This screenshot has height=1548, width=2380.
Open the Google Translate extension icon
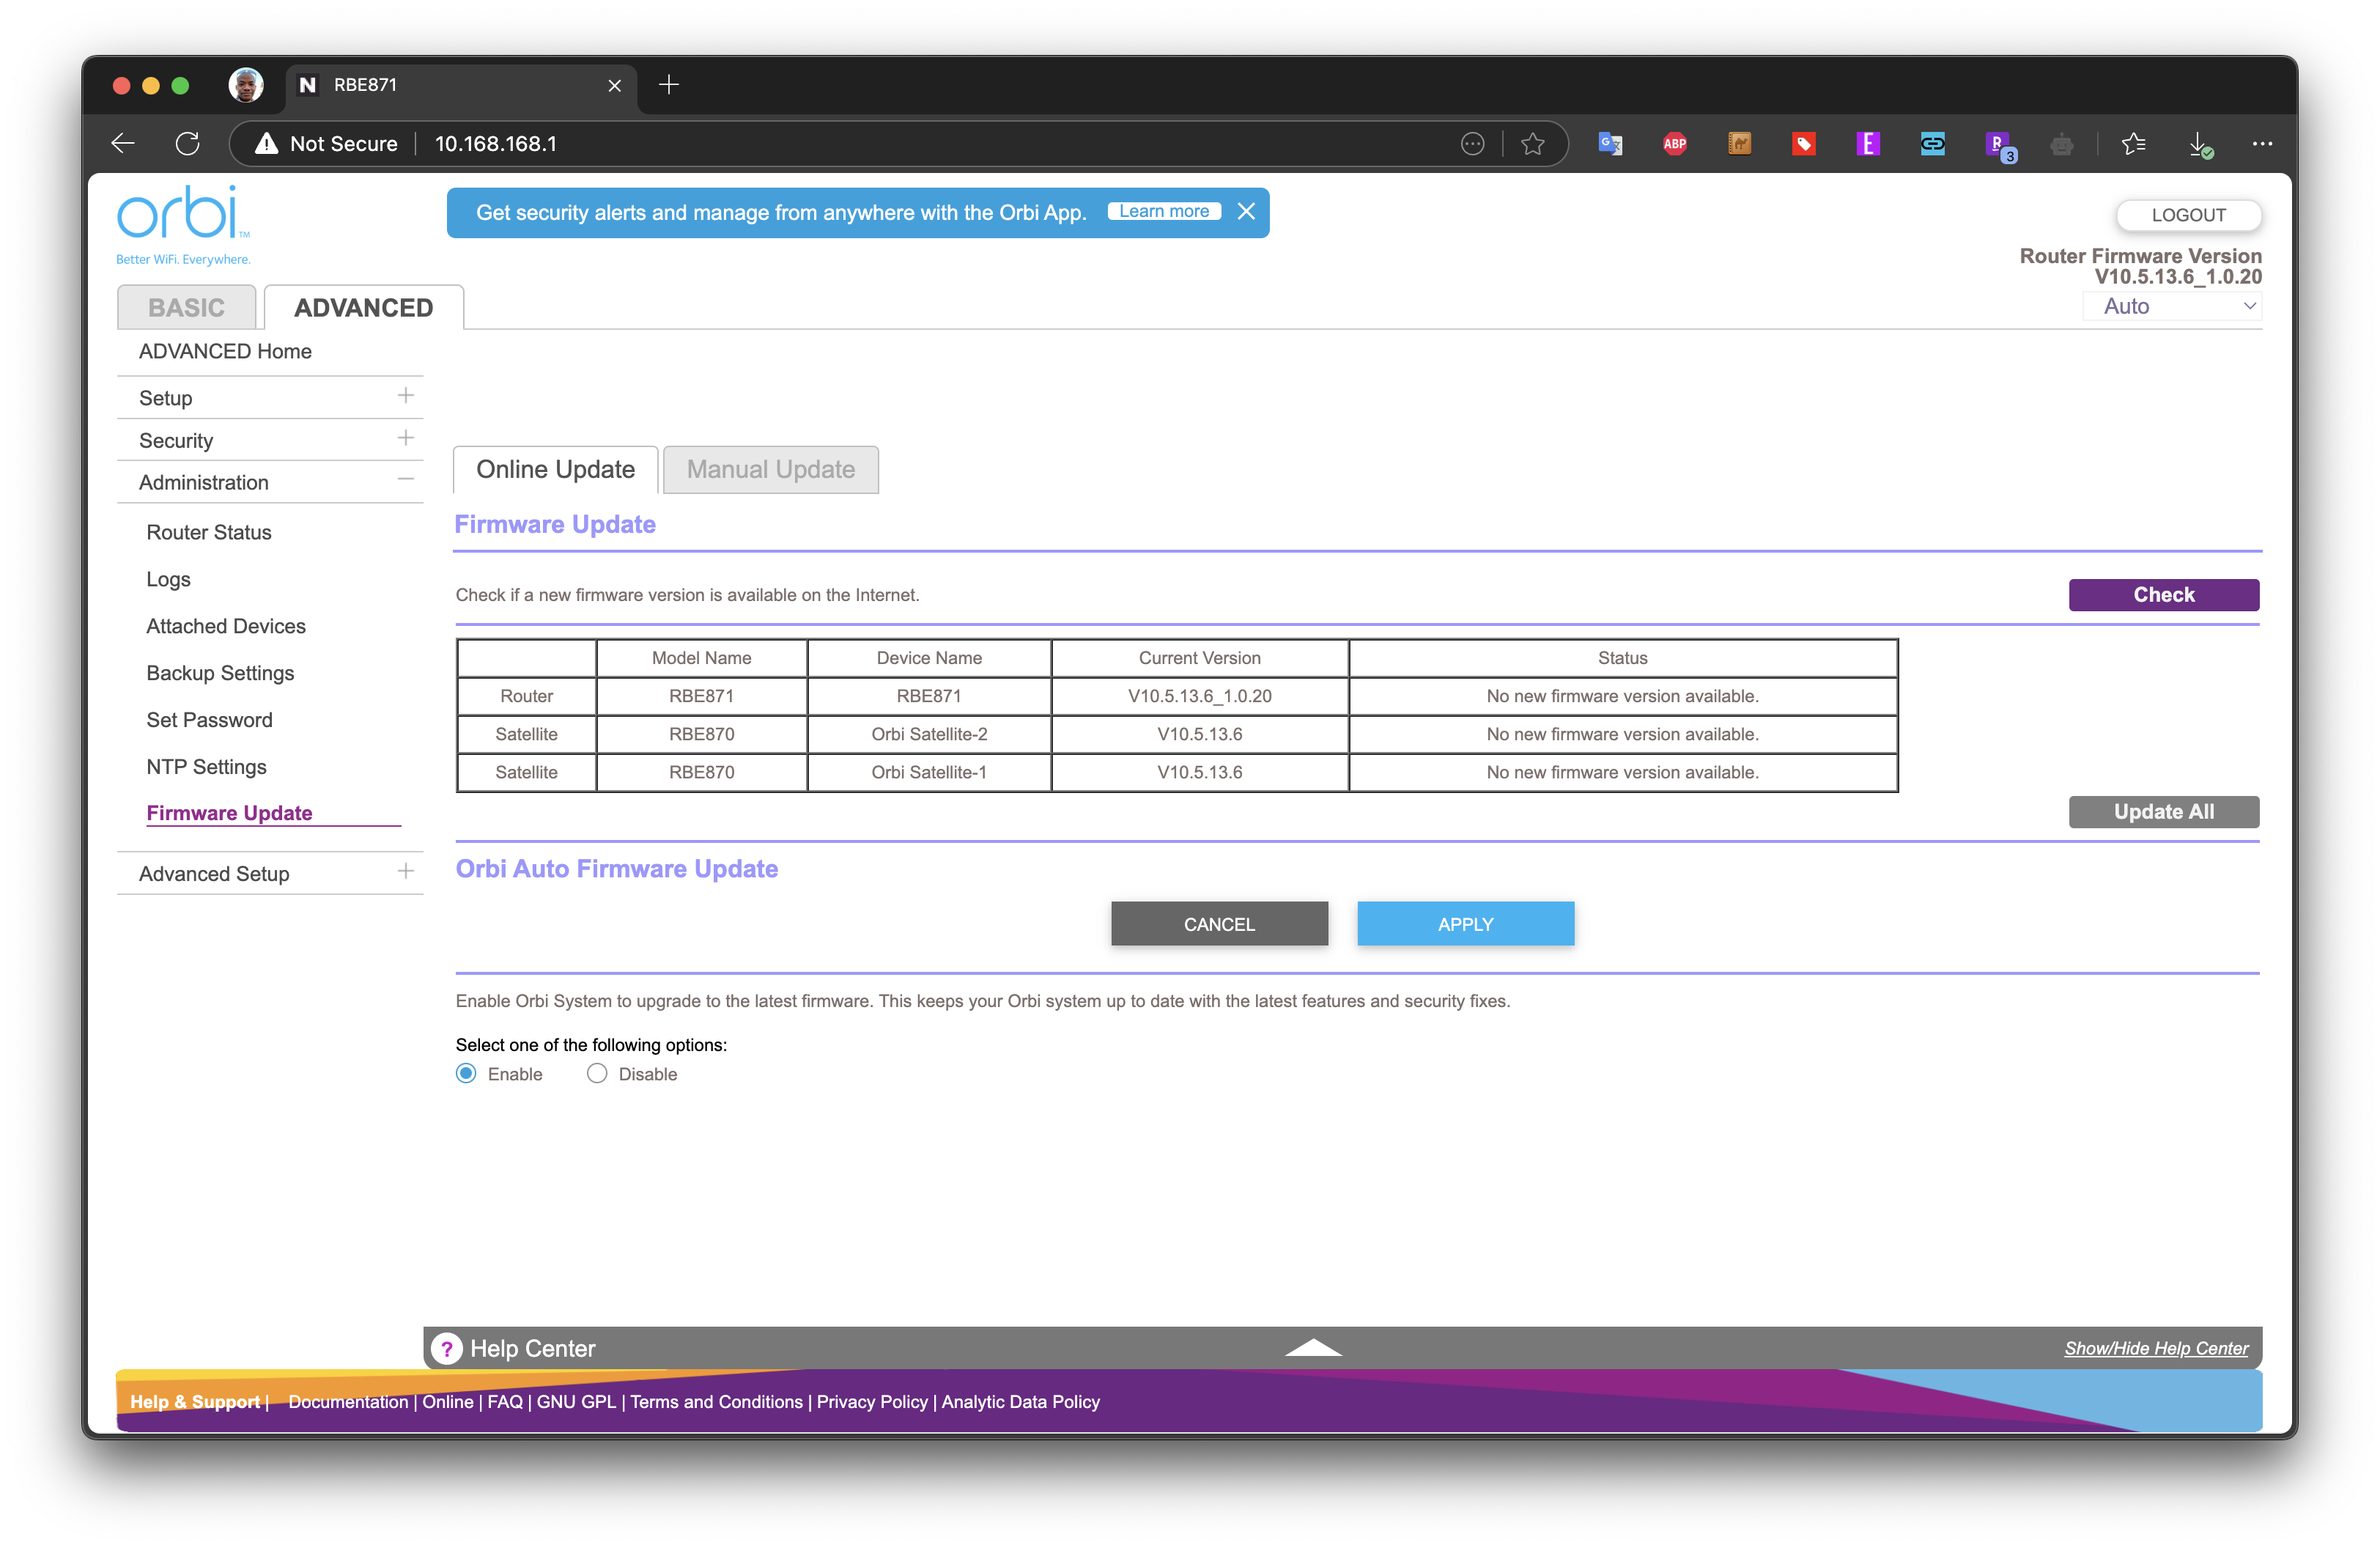(1610, 144)
